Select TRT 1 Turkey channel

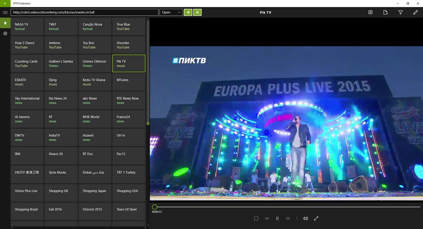coord(129,174)
